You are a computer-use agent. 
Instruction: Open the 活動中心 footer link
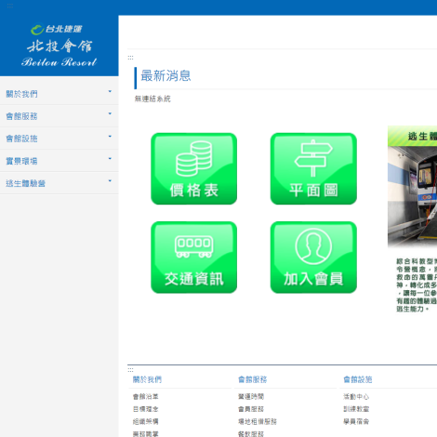356,397
